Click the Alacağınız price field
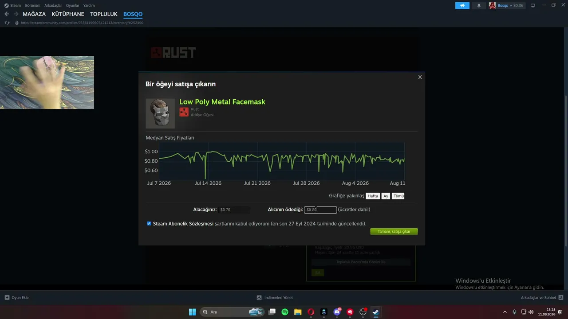This screenshot has width=568, height=319. coord(234,210)
